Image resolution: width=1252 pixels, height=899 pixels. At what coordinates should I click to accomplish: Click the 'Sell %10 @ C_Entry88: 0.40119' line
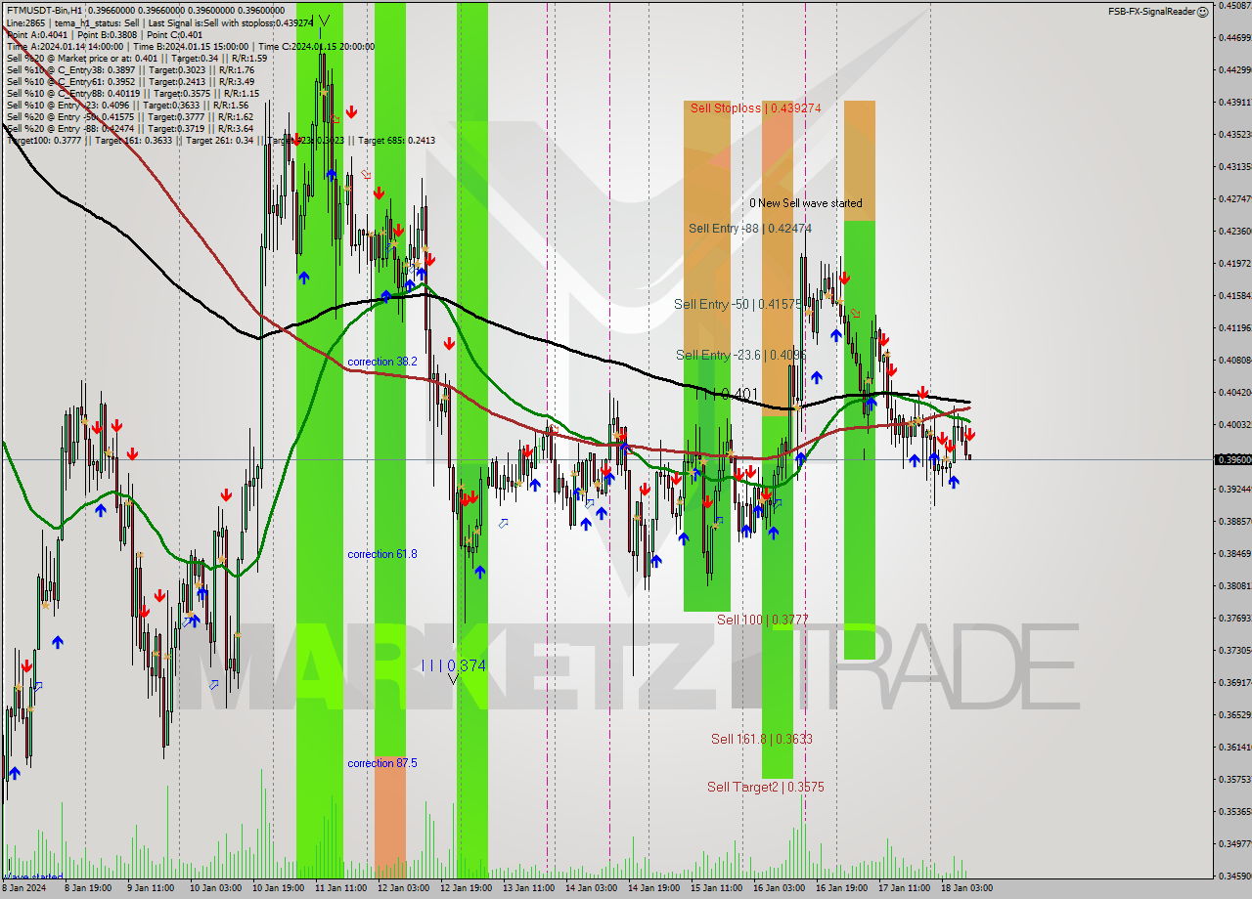click(132, 93)
